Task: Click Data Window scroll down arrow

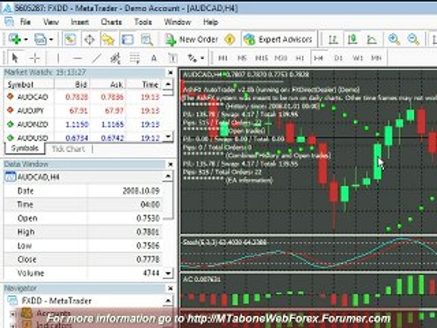Action: pyautogui.click(x=168, y=273)
